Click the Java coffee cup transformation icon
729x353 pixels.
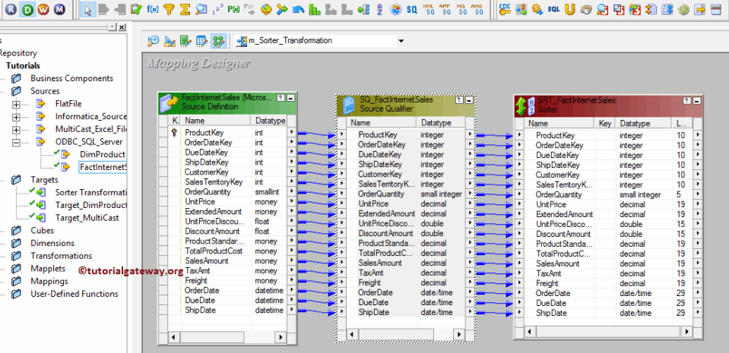click(x=586, y=9)
